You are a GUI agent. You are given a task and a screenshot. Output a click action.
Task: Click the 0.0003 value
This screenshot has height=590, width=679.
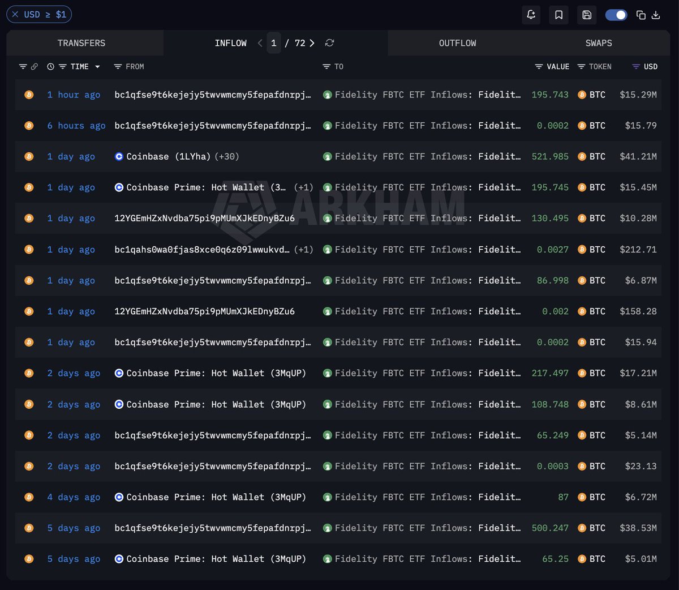(553, 466)
